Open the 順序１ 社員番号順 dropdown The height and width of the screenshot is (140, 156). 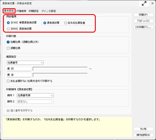[x=35, y=95]
